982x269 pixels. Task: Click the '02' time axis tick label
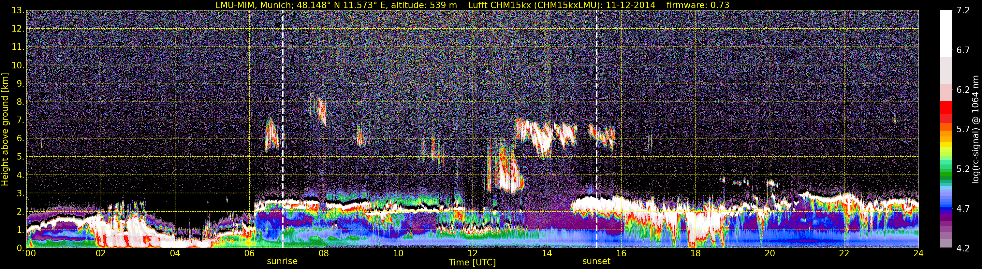[101, 254]
